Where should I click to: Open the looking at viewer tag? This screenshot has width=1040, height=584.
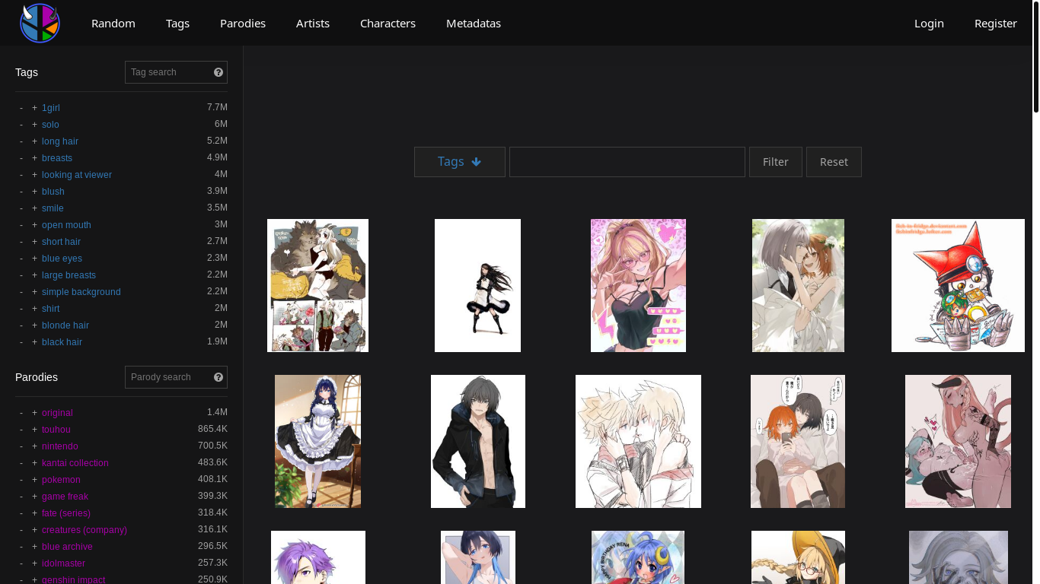point(77,175)
